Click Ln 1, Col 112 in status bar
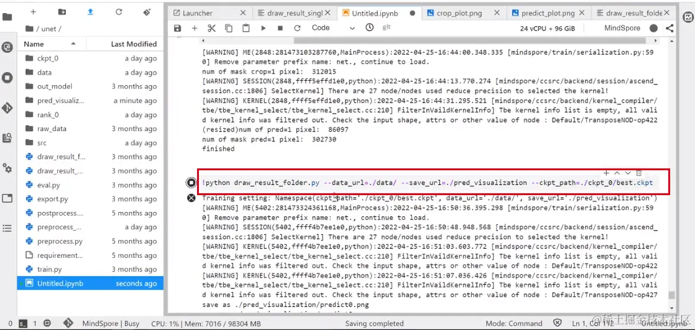695x330 pixels. 594,324
